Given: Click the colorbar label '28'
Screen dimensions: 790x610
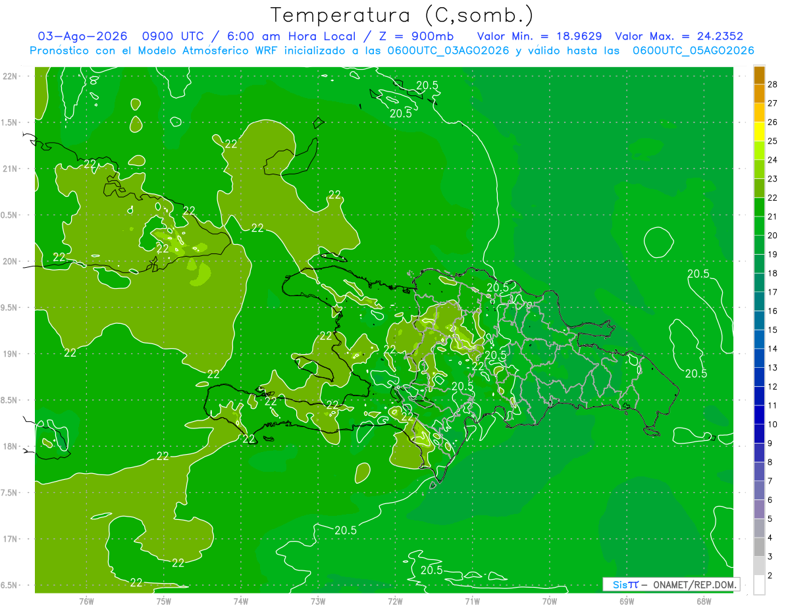Looking at the screenshot, I should (x=773, y=84).
